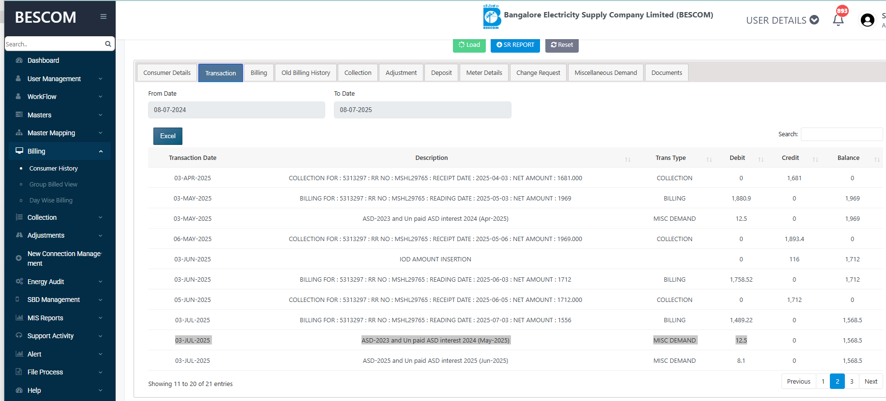Sort by Credit column arrows
The height and width of the screenshot is (401, 886).
[815, 159]
